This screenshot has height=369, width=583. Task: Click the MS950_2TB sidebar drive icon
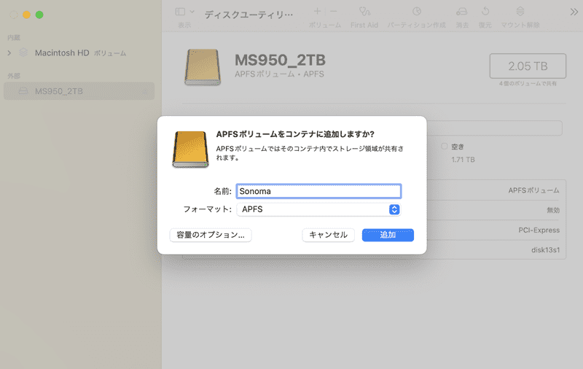23,91
